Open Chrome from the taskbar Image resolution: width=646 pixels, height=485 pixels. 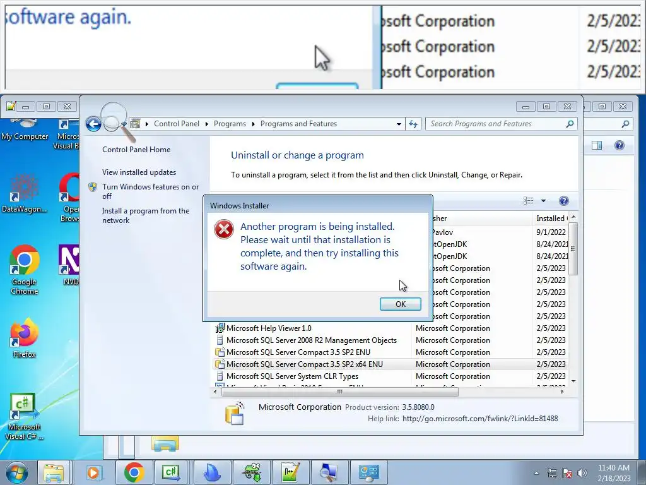[134, 472]
